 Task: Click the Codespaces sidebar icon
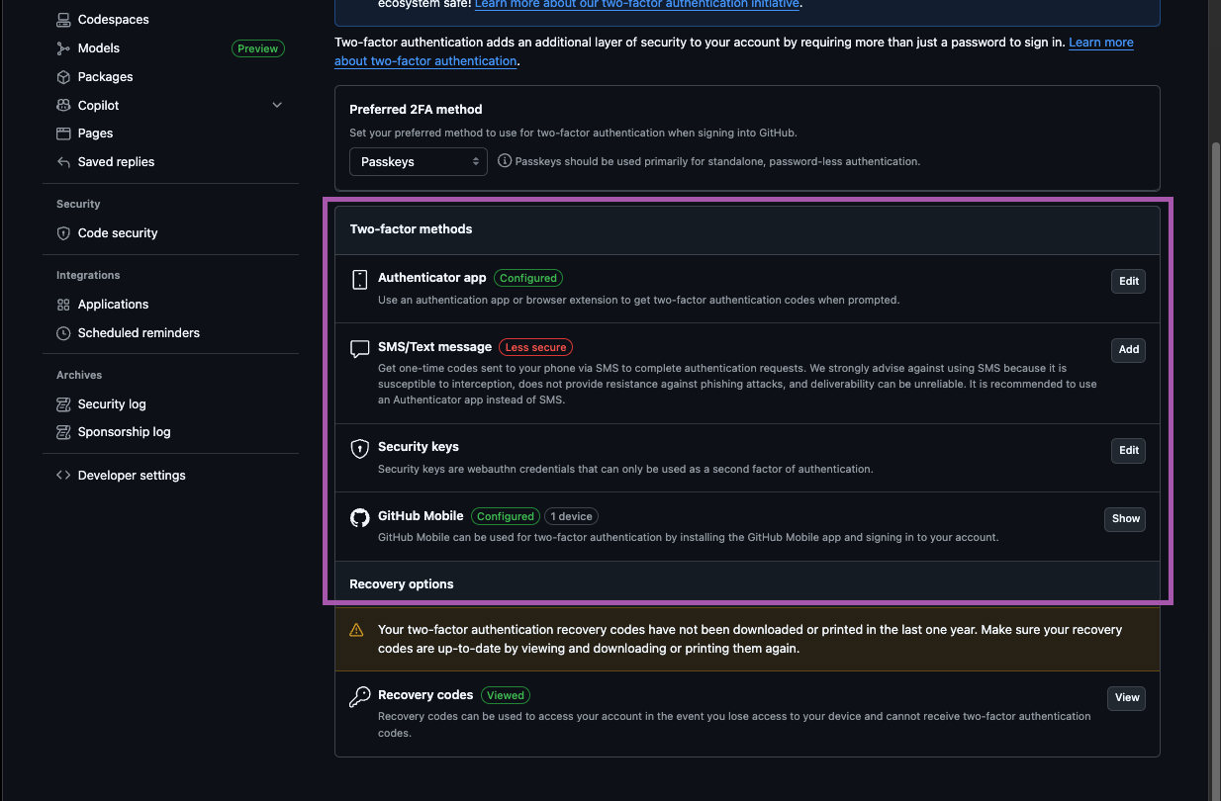click(63, 20)
